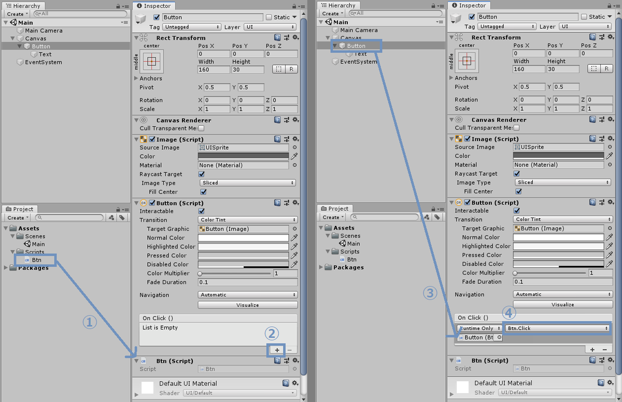This screenshot has width=622, height=402.
Task: Uncheck the Fill Center option
Action: [202, 192]
